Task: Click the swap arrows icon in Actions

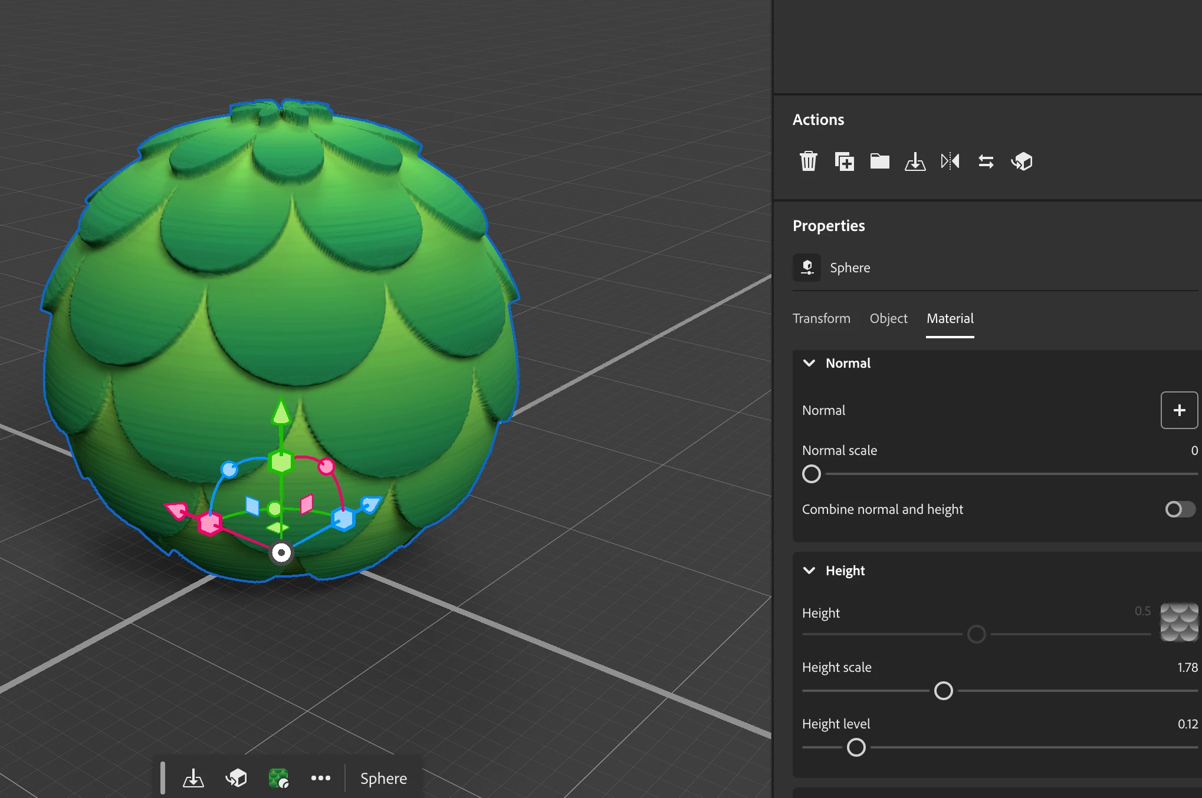Action: coord(986,161)
